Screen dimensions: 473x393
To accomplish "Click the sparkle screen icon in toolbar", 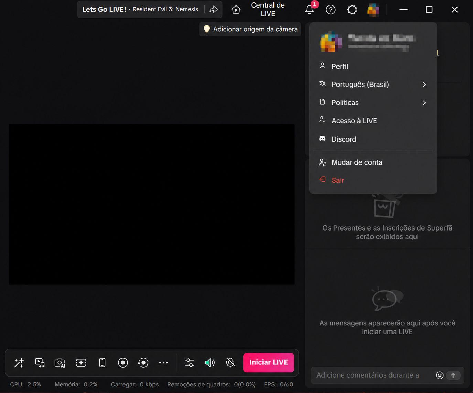I will (x=81, y=362).
